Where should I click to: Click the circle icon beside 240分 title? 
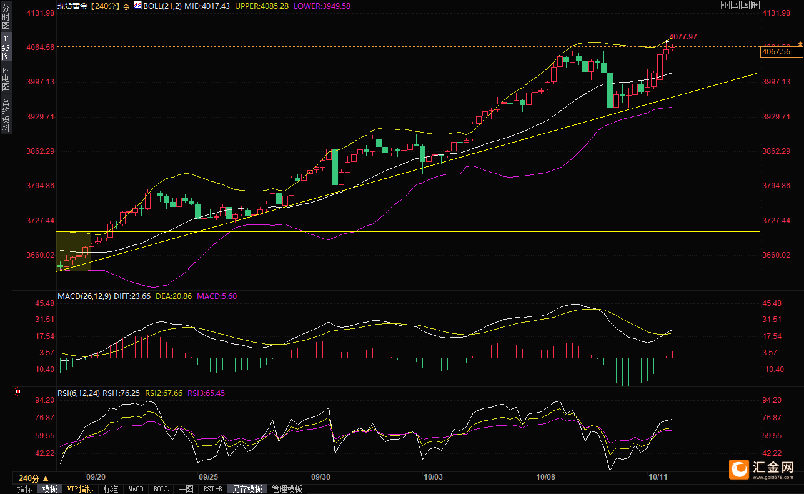pyautogui.click(x=126, y=6)
